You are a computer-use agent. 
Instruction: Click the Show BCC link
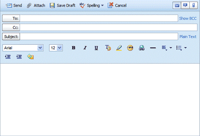tap(188, 18)
